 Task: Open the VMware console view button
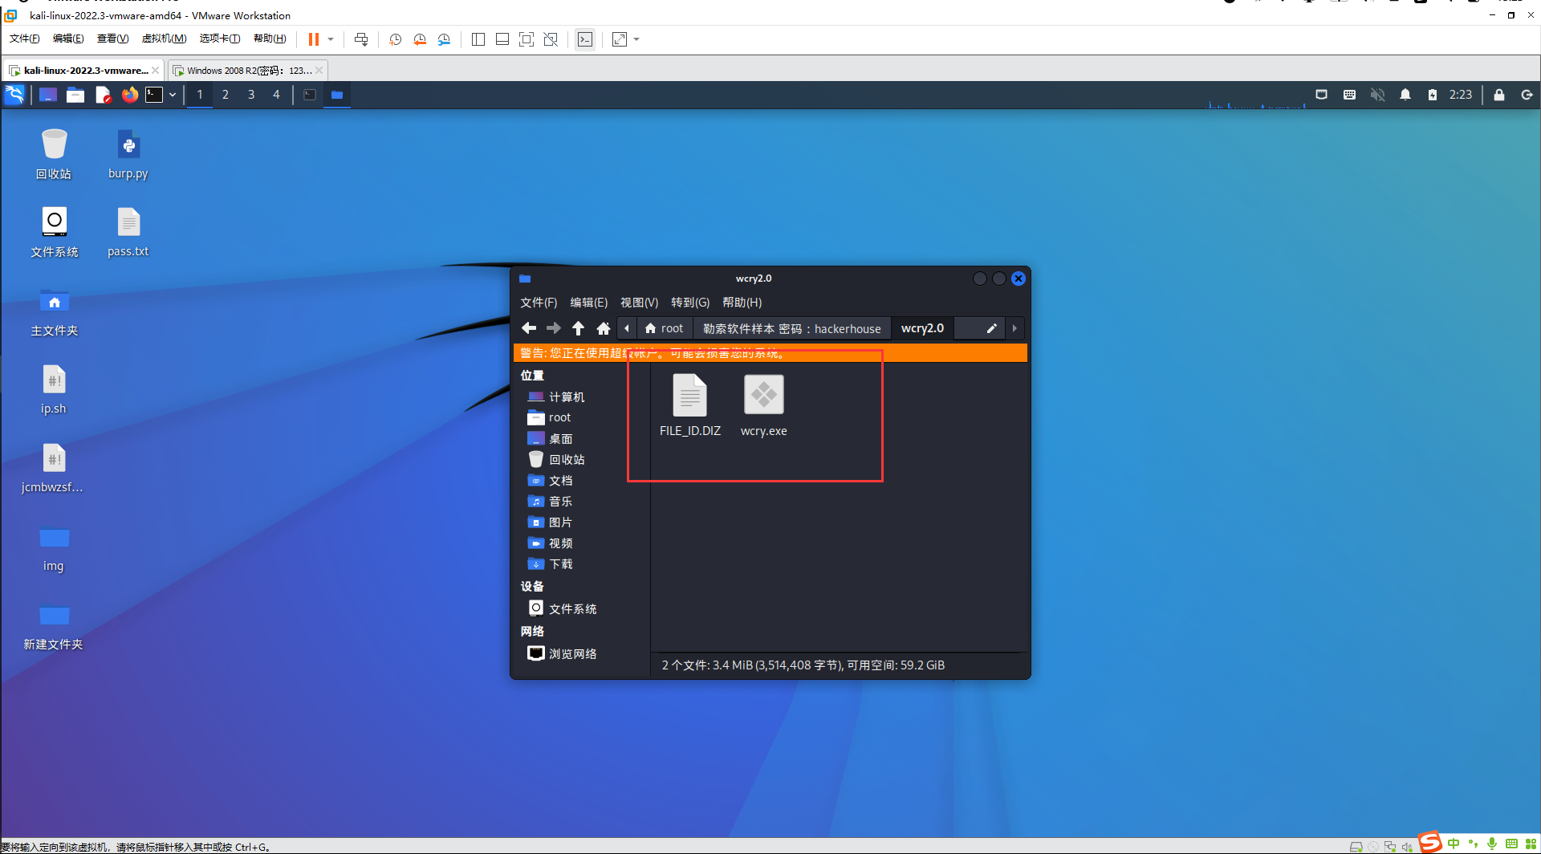pyautogui.click(x=585, y=39)
